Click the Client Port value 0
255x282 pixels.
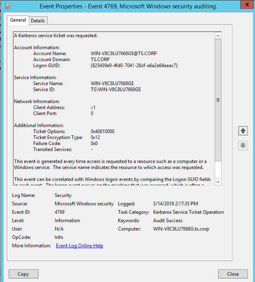tap(92, 113)
